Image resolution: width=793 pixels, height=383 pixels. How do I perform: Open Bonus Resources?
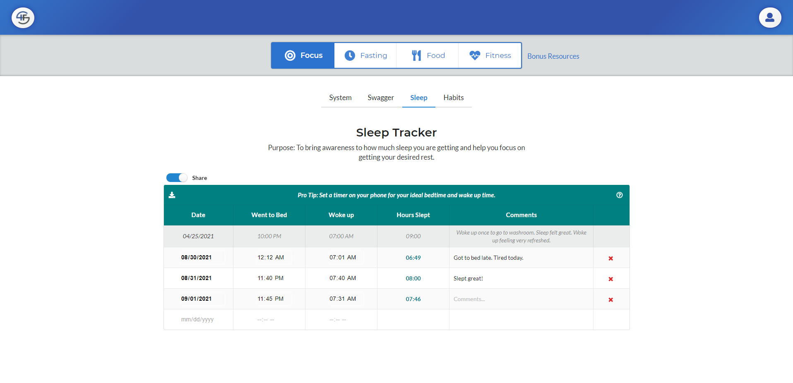point(553,56)
